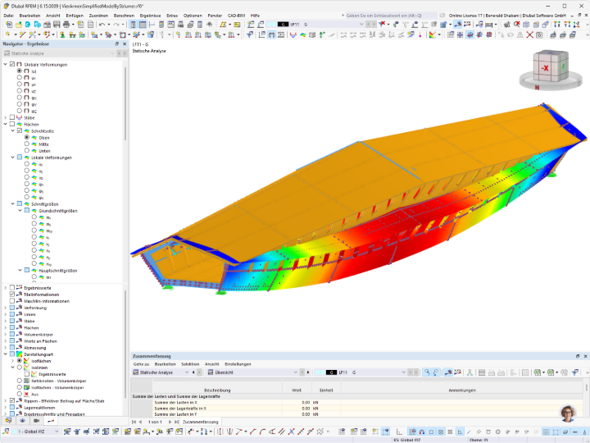Click the red X icon in second toolbar right
The image size is (590, 443).
coord(530,35)
